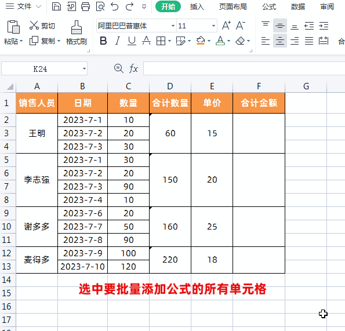Select row 2 header

pos(6,120)
